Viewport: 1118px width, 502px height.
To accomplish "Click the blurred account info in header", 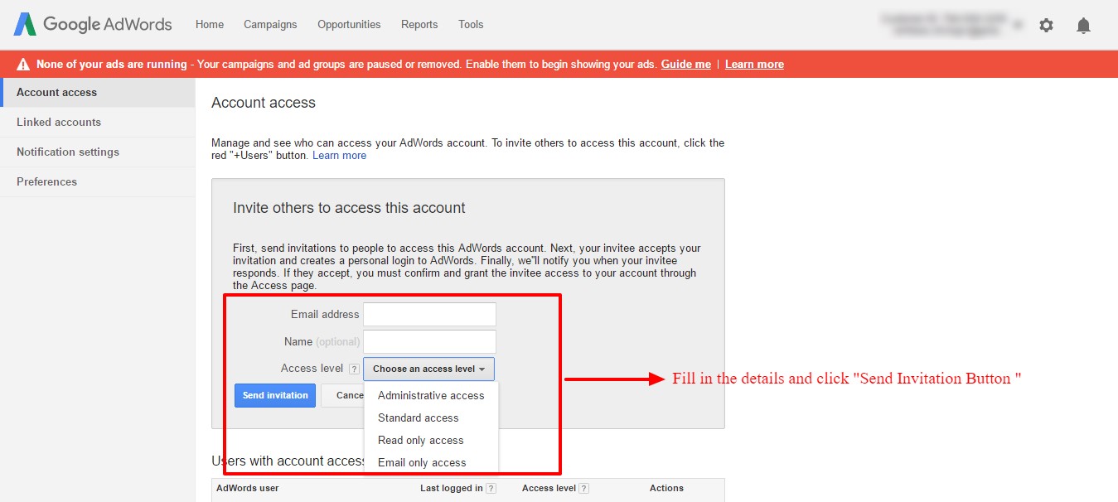I will click(x=951, y=24).
